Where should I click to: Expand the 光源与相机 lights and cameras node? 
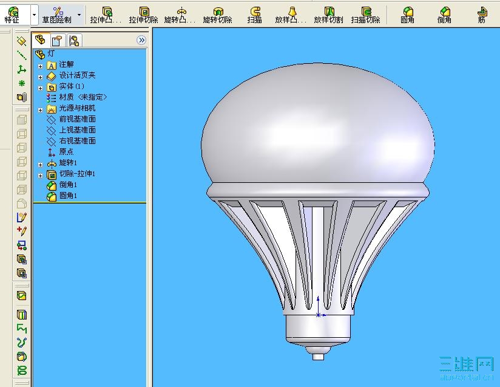pos(40,110)
